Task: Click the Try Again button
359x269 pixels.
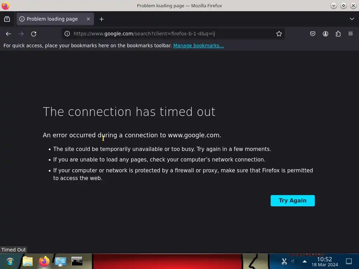Action: point(292,201)
